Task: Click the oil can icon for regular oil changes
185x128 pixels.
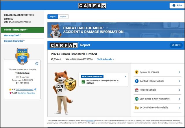Action: [x=136, y=72]
